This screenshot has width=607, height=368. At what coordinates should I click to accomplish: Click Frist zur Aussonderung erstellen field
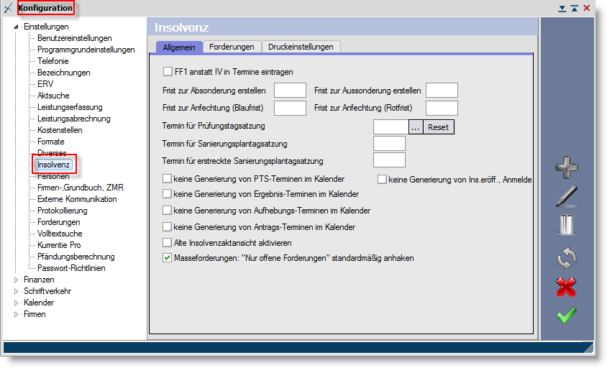pyautogui.click(x=442, y=90)
